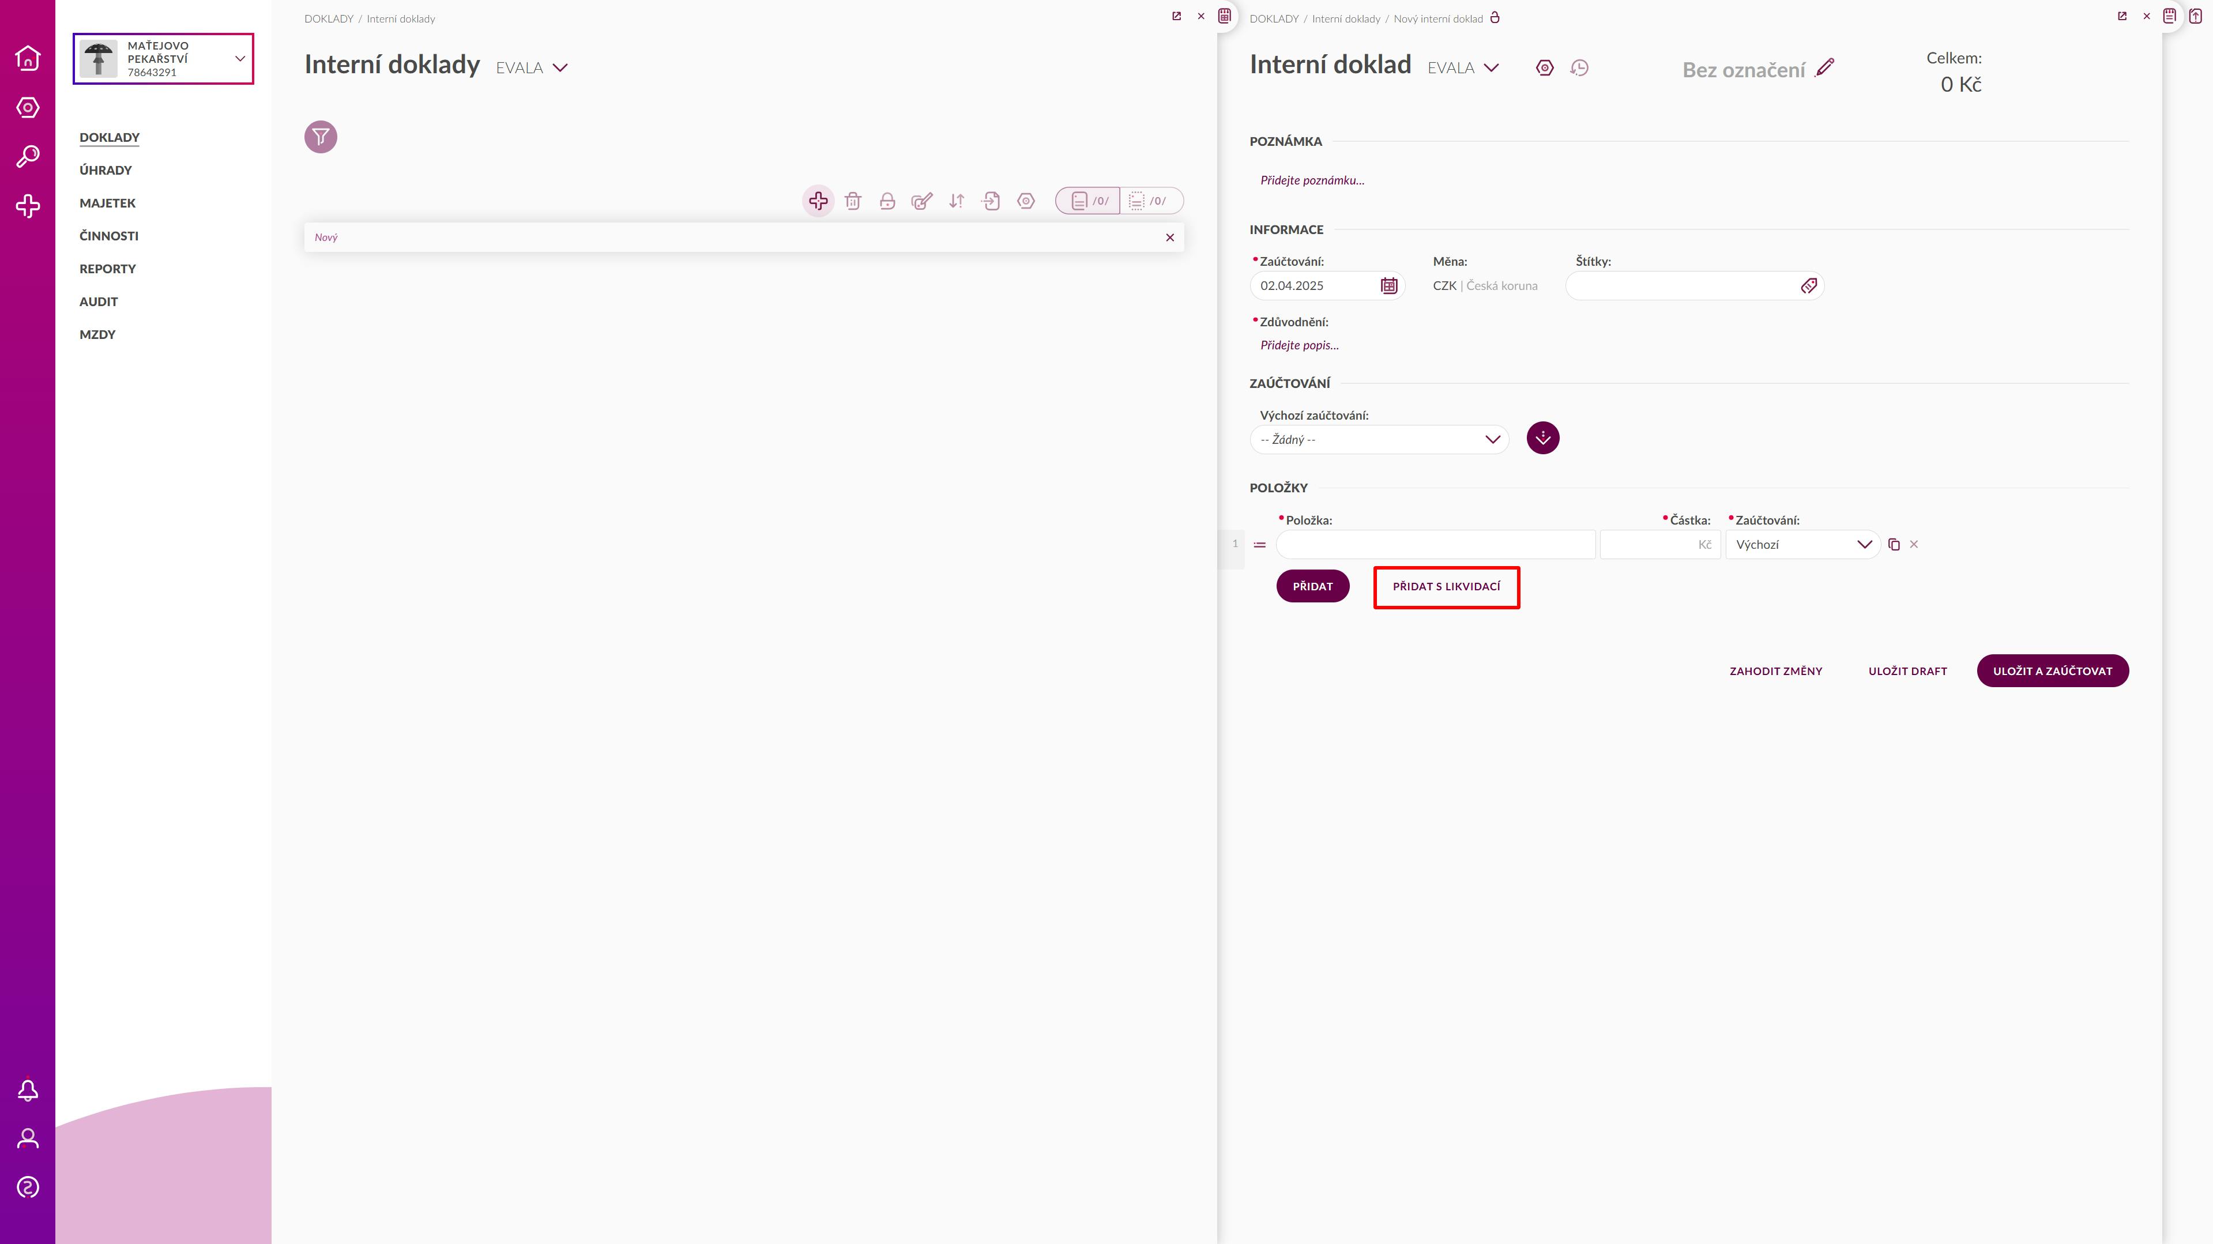Close the Nový row in the list
Viewport: 2213px width, 1244px height.
coord(1170,237)
